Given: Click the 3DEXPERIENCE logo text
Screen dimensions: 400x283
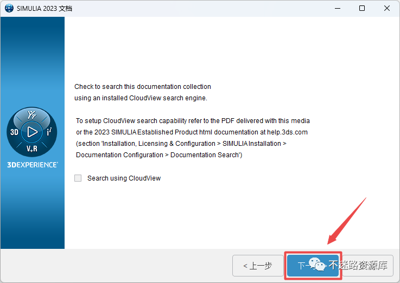Looking at the screenshot, I should tap(33, 165).
